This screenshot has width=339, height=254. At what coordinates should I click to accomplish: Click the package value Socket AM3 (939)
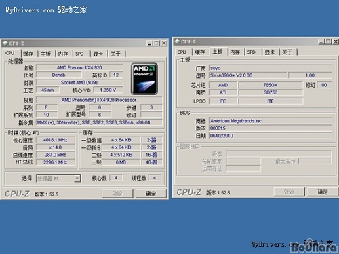79,82
